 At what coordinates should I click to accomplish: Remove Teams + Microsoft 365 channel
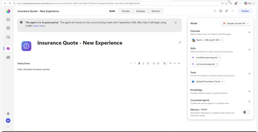pos(221,40)
